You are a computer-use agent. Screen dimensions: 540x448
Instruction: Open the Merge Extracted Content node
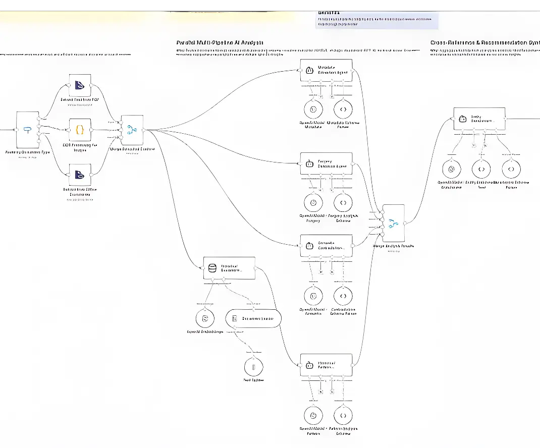132,130
